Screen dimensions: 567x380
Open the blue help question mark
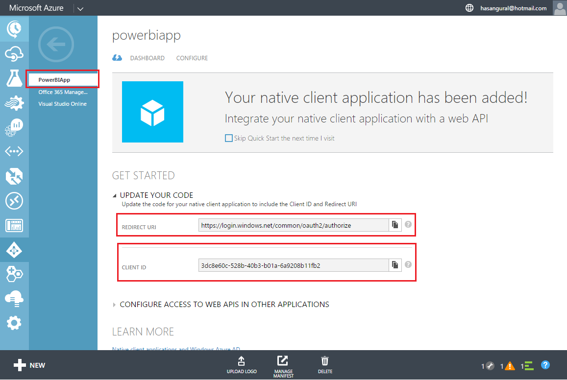(545, 365)
